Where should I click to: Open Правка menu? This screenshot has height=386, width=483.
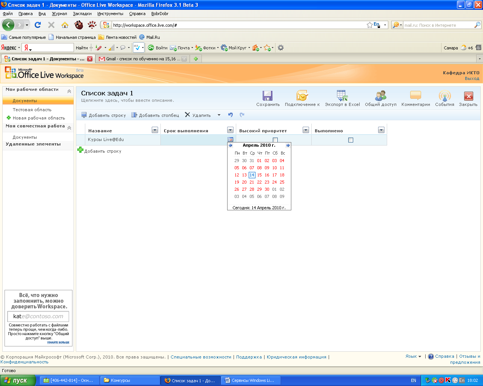(x=26, y=14)
